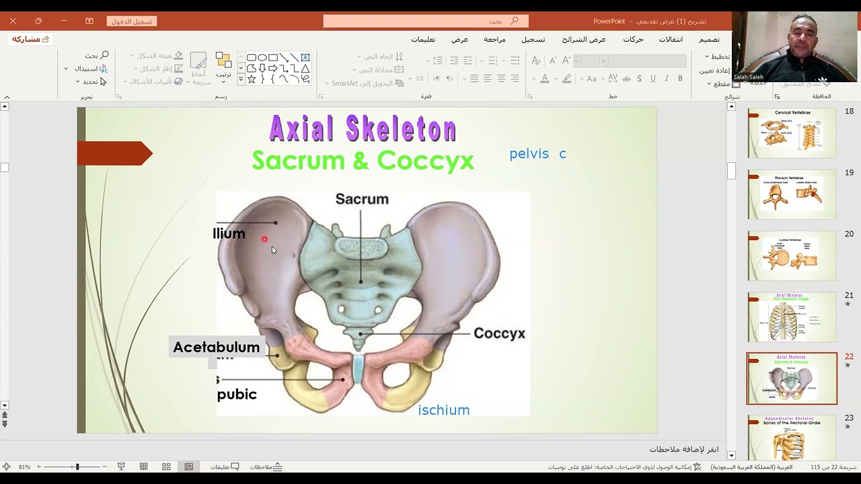Start slide show from status bar icon
The width and height of the screenshot is (861, 484).
pos(121,467)
